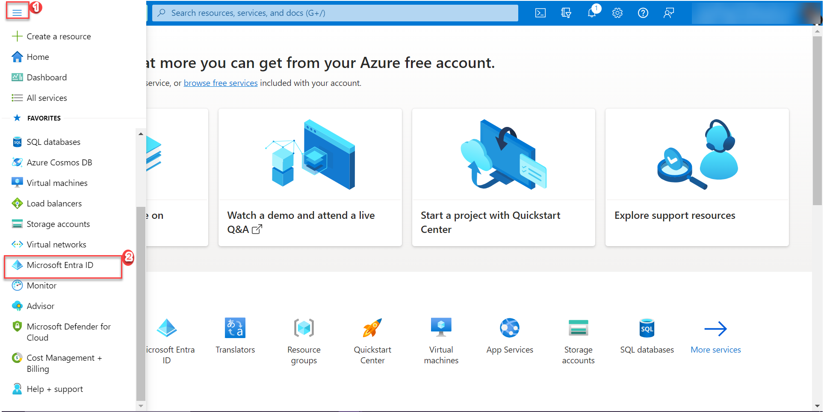824x412 pixels.
Task: Click the More services arrow
Action: [x=715, y=329]
